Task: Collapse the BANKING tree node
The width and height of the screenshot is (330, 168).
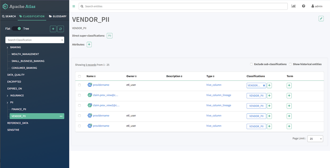Action: click(x=7, y=47)
